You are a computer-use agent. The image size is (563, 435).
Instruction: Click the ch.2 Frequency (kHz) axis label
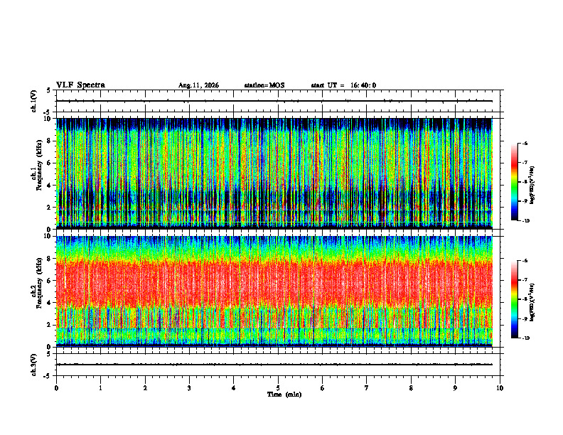[38, 291]
